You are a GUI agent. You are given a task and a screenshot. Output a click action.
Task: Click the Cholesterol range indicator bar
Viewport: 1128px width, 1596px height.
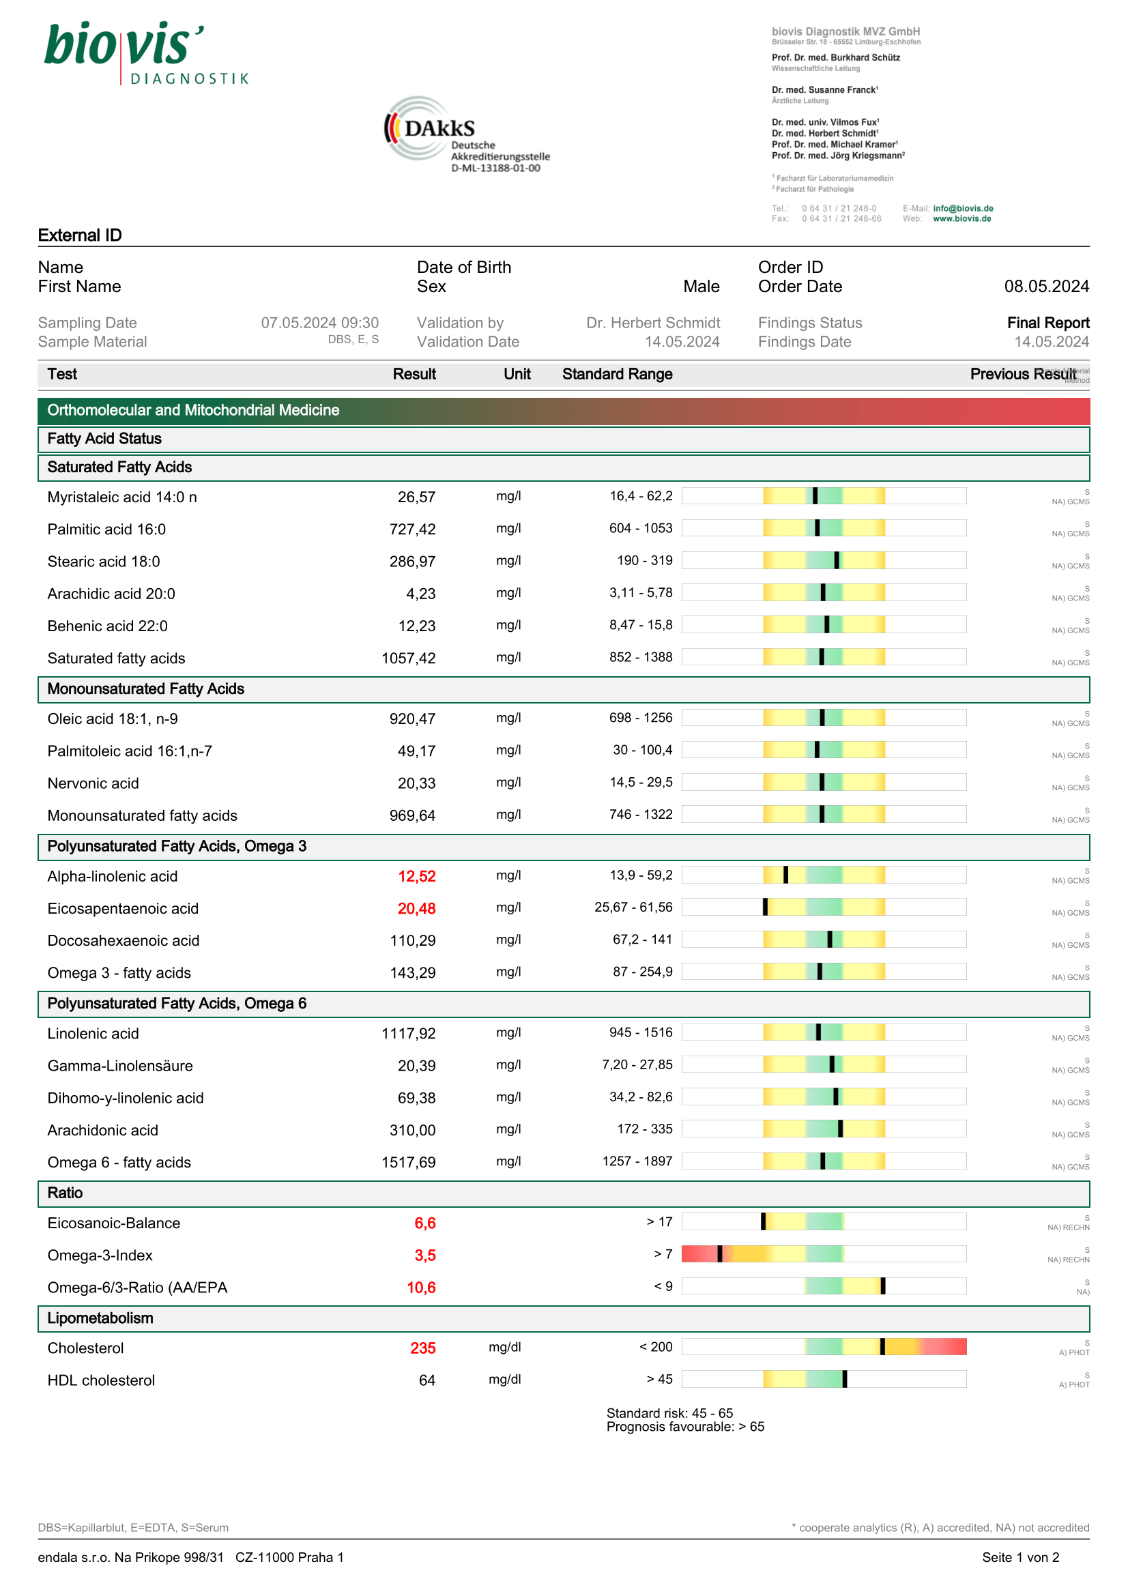pos(824,1346)
